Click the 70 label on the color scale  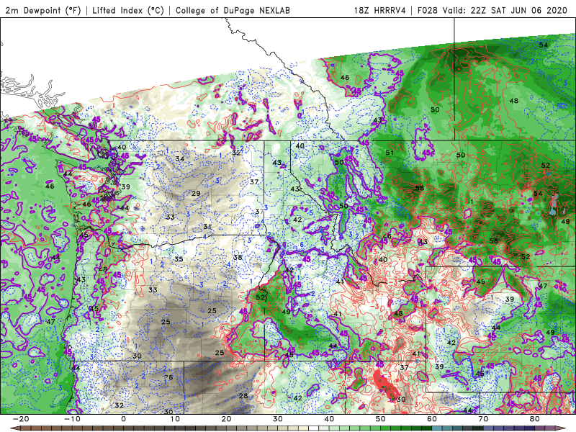point(483,419)
